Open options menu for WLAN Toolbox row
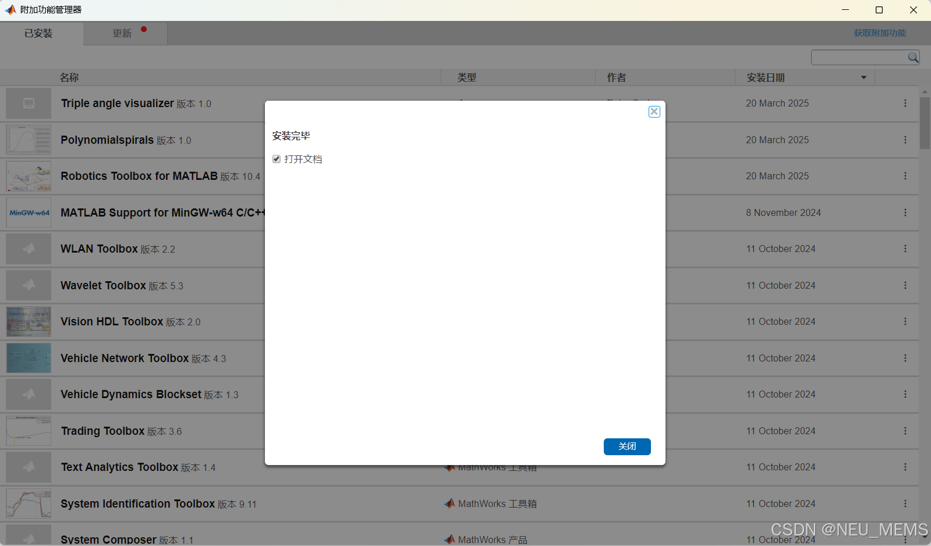Screen dimensions: 931x546 coord(905,249)
